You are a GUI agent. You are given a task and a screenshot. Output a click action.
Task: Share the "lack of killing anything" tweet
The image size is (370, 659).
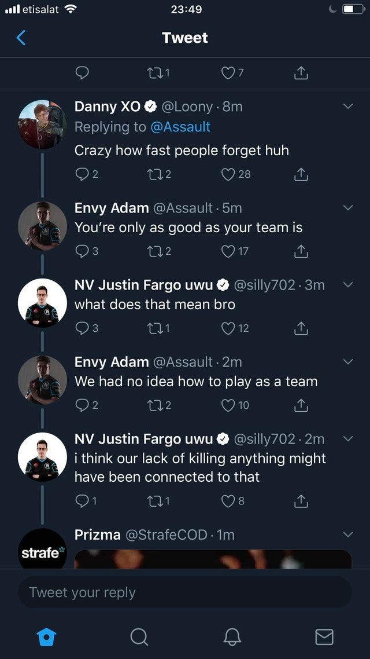299,501
